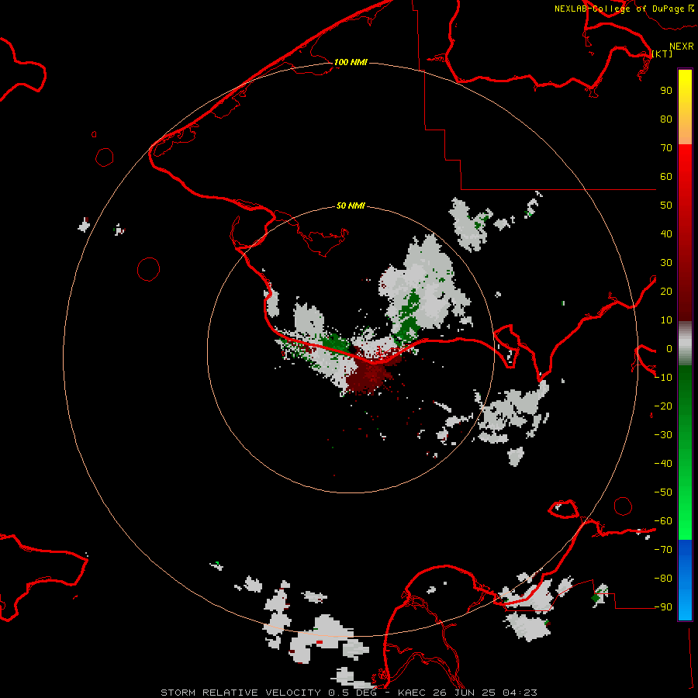Screen dimensions: 698x698
Task: Pick the yellow-orange top segment of velocity scale
Action: [685, 107]
